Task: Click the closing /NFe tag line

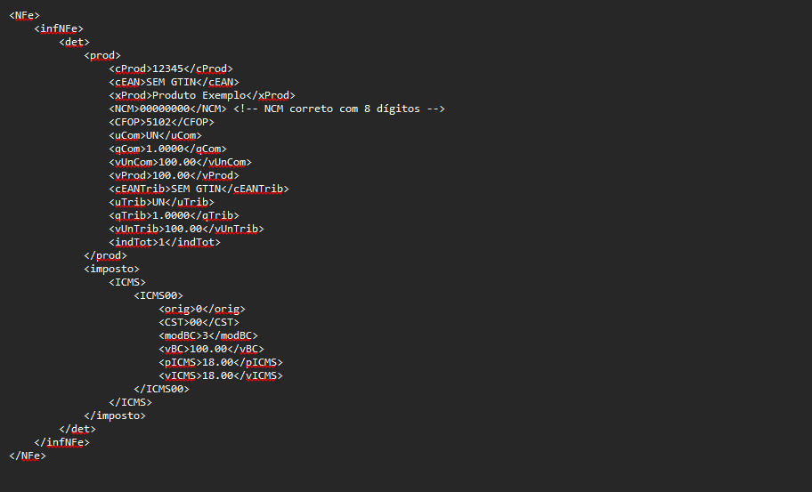Action: (28, 456)
